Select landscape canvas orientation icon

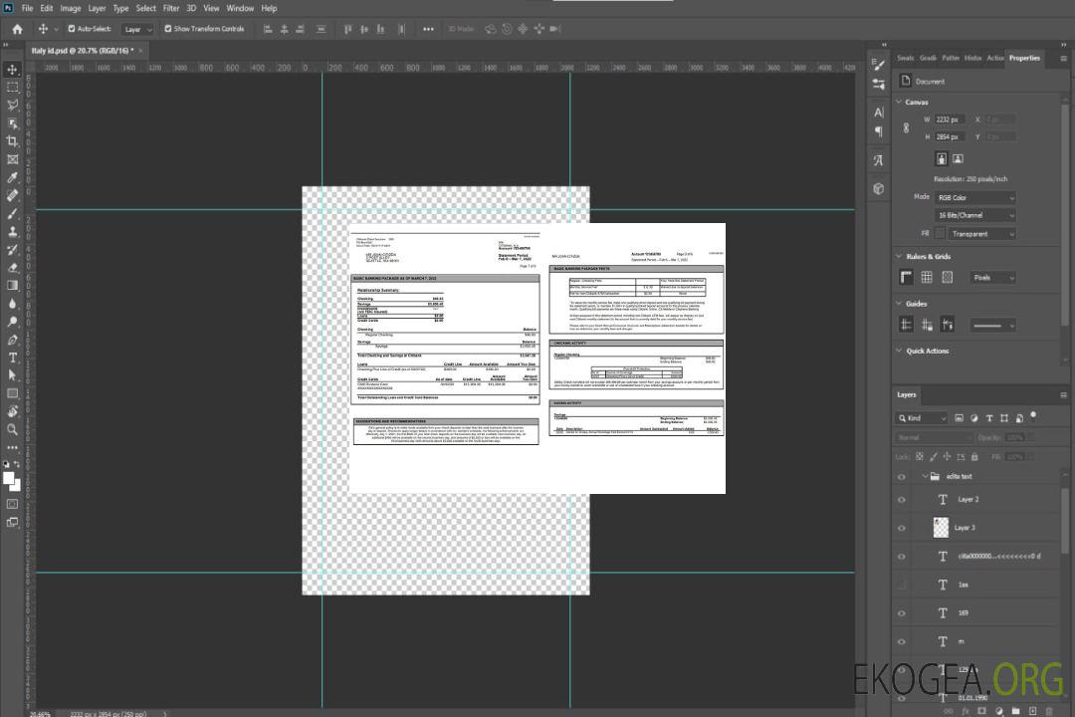click(x=958, y=158)
